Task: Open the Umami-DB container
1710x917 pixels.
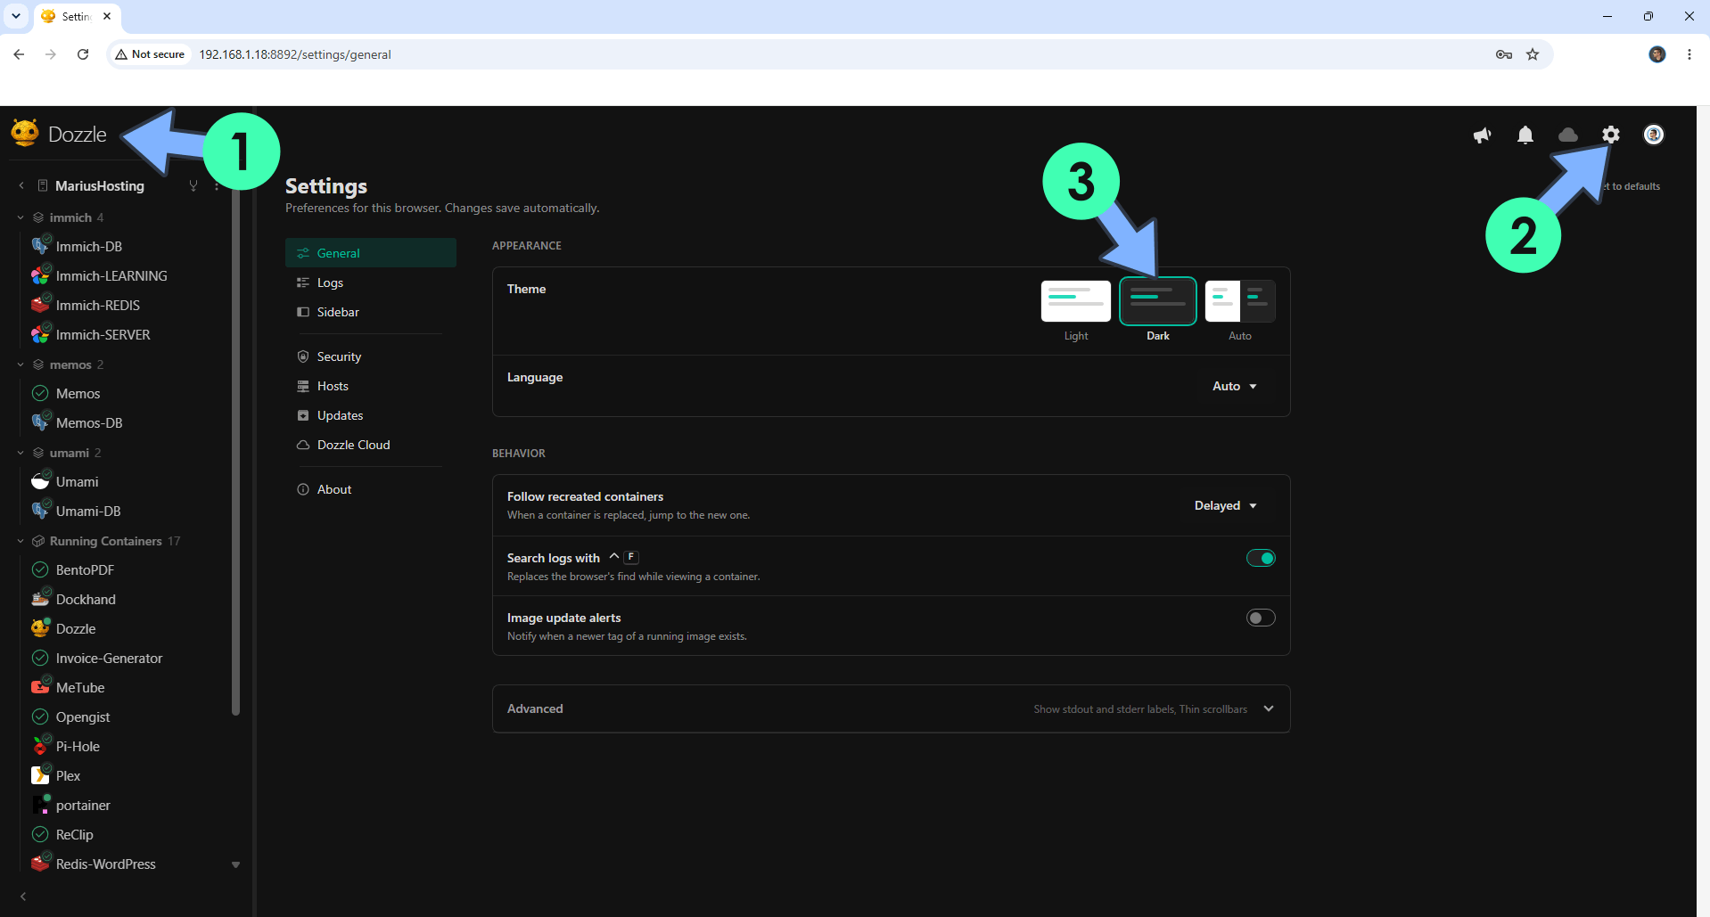Action: [x=87, y=511]
